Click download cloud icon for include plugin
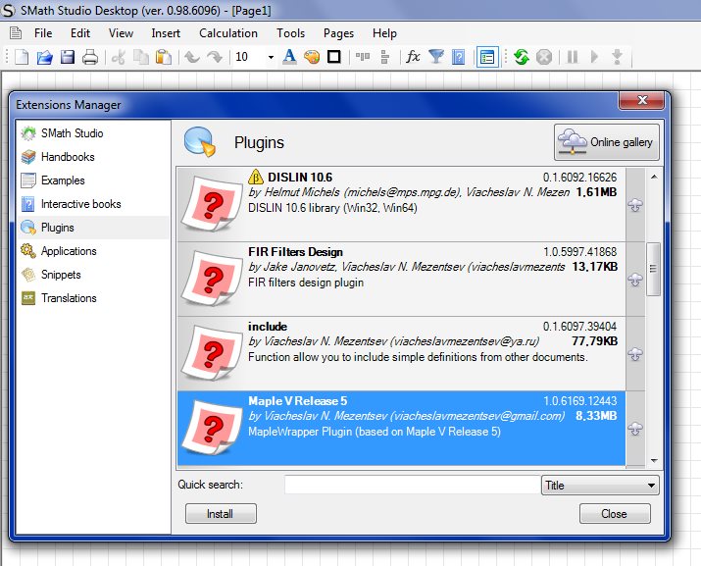This screenshot has width=701, height=566. [x=635, y=354]
